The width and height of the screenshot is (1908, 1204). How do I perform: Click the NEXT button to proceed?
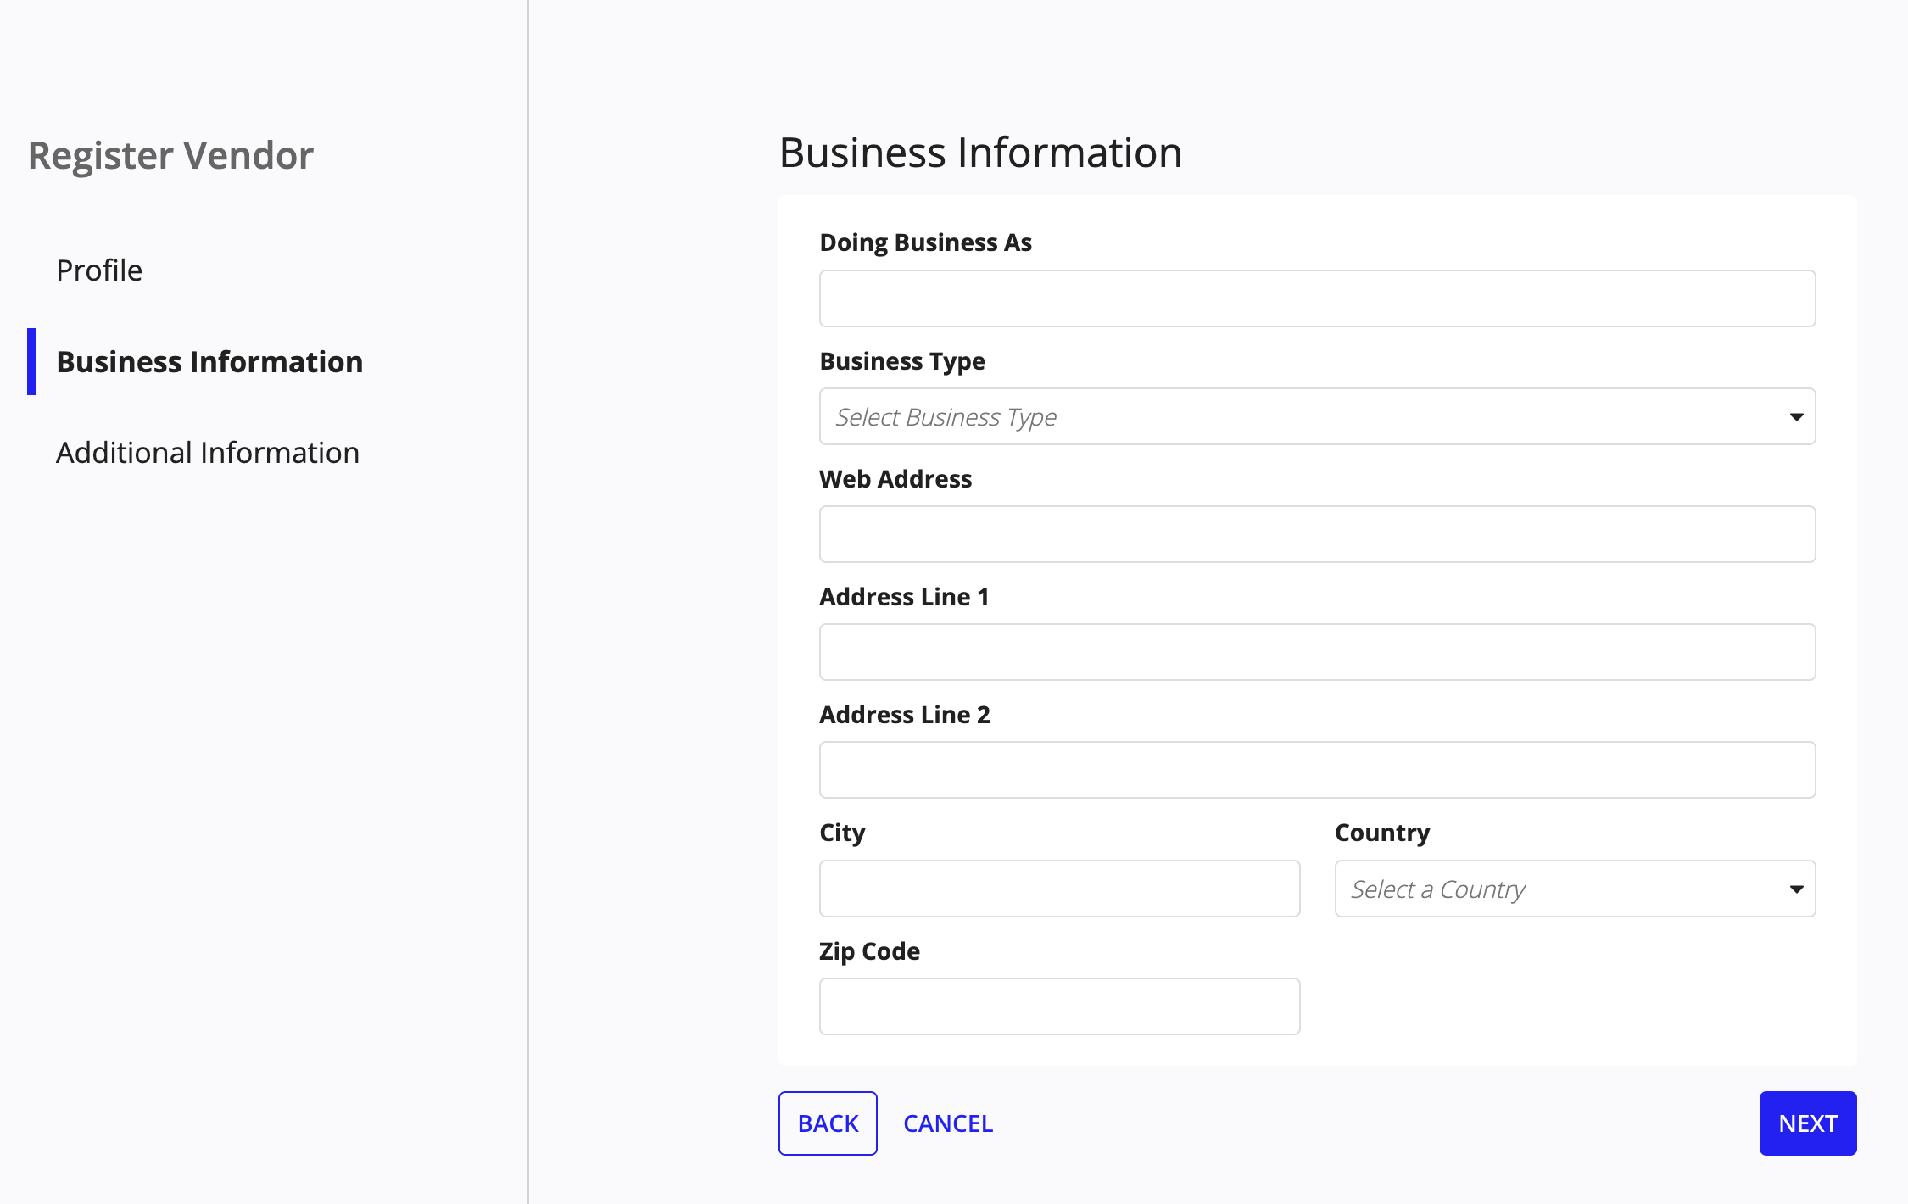click(x=1810, y=1123)
